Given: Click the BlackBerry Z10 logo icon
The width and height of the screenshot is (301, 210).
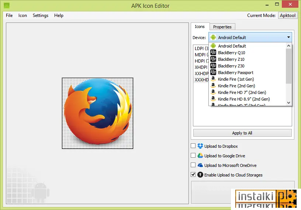Looking at the screenshot, I should point(213,59).
